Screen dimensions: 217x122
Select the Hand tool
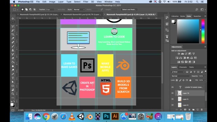click(13, 90)
